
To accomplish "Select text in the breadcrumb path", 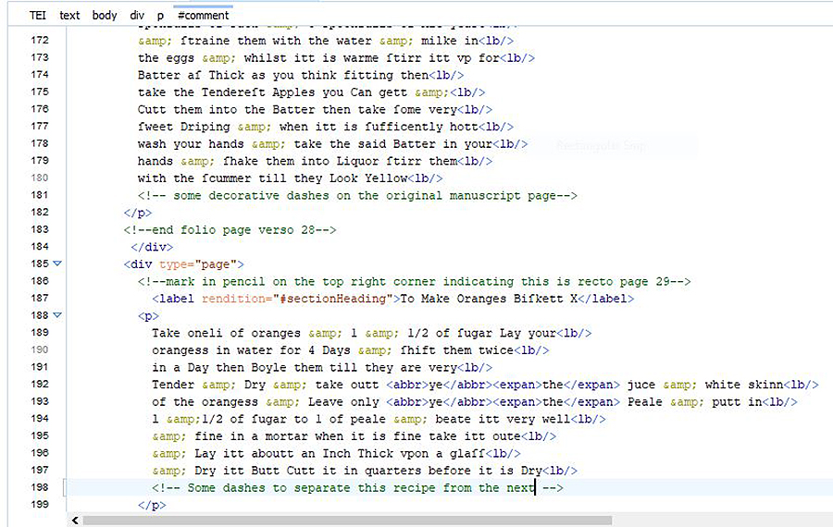I will point(69,16).
